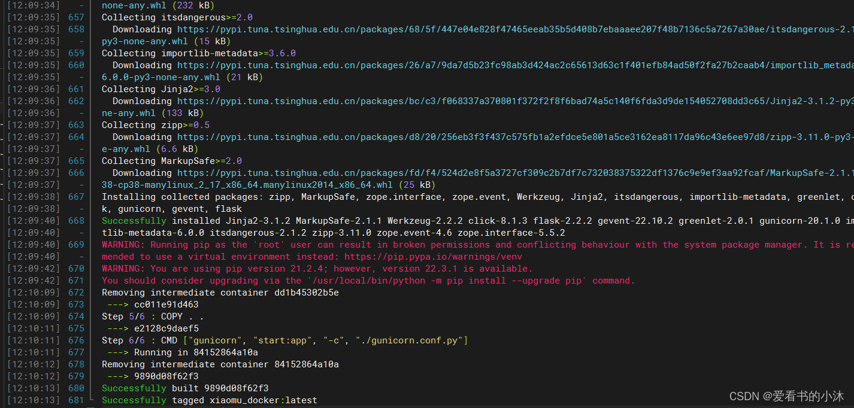Open the importlib_metadata wheel download URL

coord(509,65)
